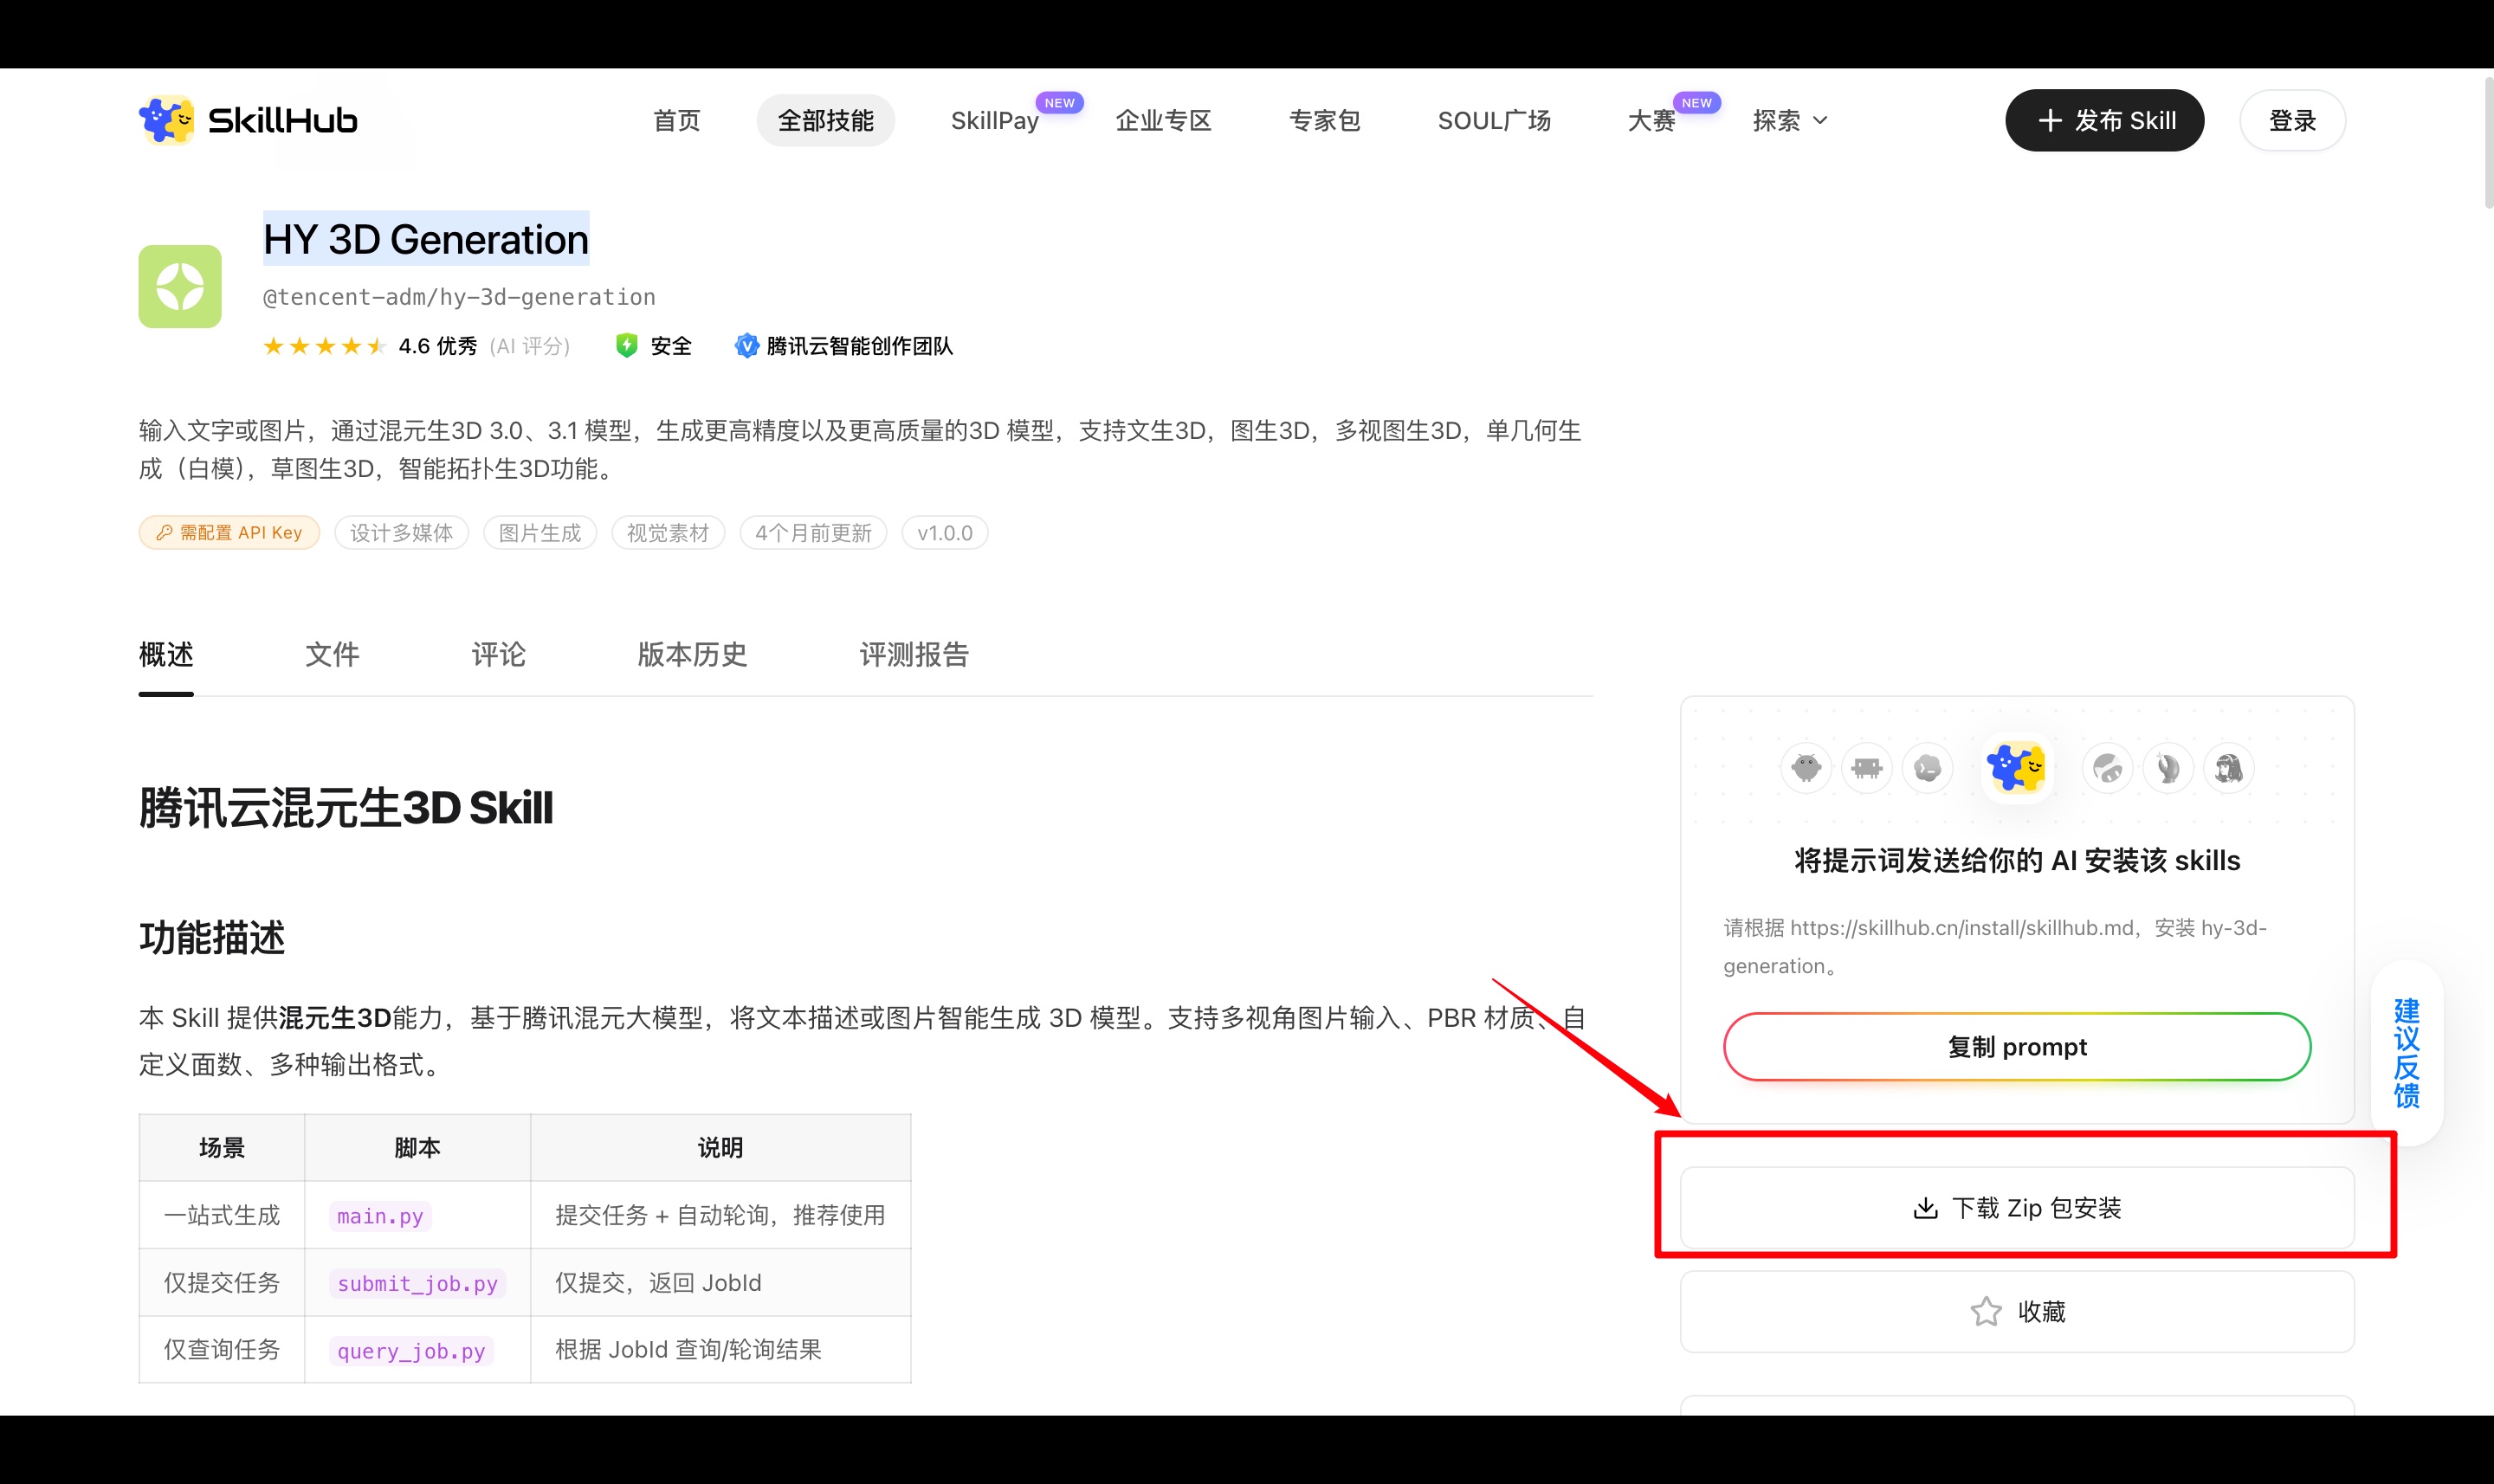Open SOUL广场 in the navigation
2494x1484 pixels.
coord(1494,121)
